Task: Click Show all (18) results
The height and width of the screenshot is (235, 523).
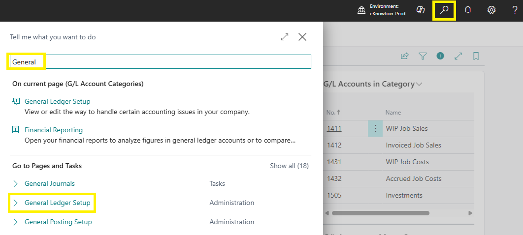Action: click(289, 166)
